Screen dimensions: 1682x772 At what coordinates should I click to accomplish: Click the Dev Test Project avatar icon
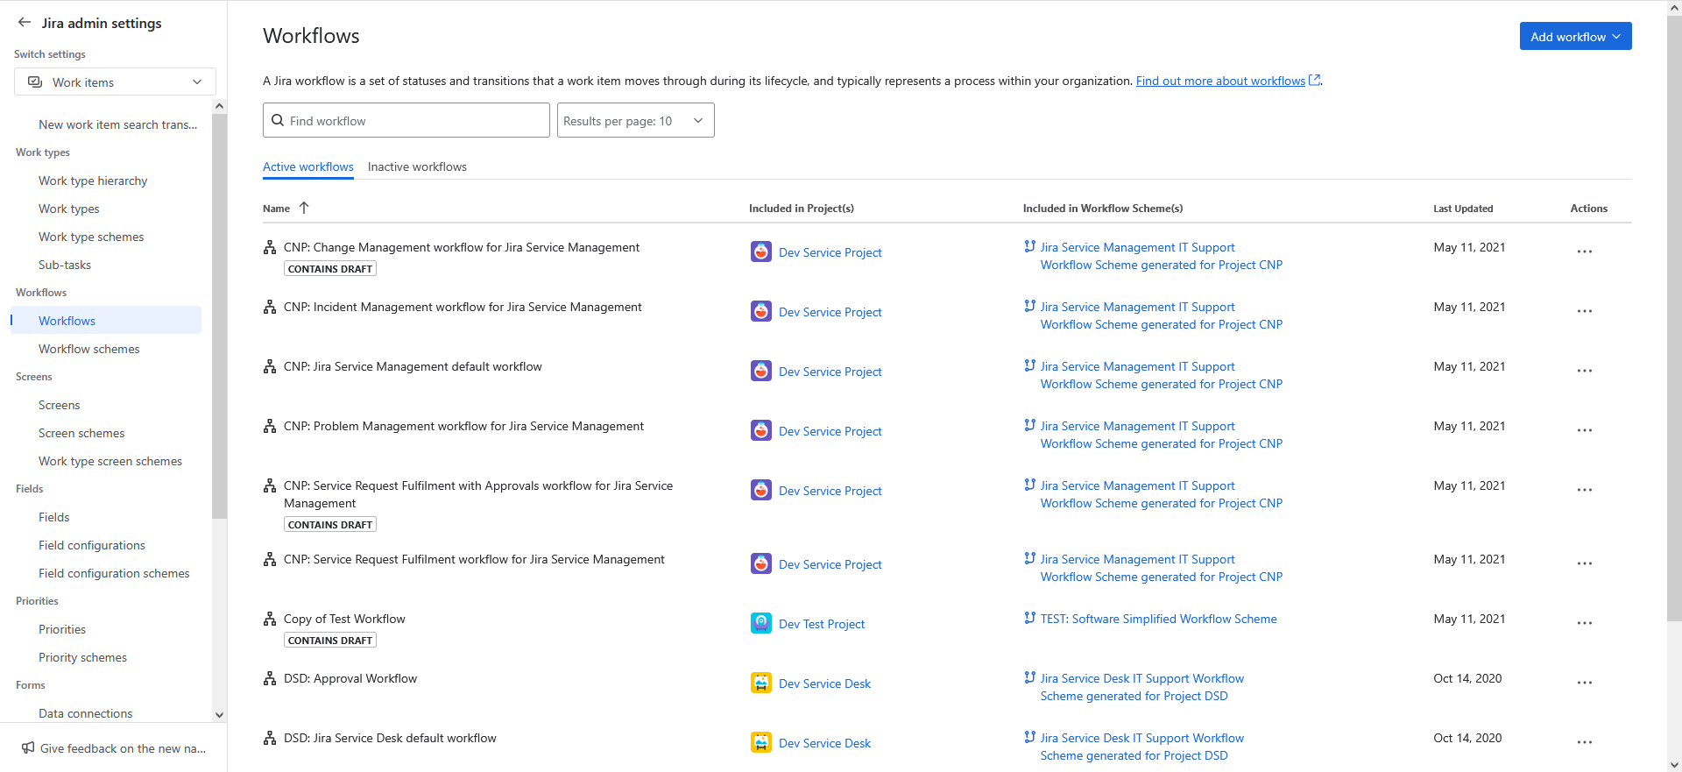pyautogui.click(x=760, y=623)
